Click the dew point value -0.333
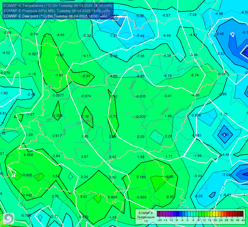This screenshot has height=227, width=248. click(x=141, y=117)
